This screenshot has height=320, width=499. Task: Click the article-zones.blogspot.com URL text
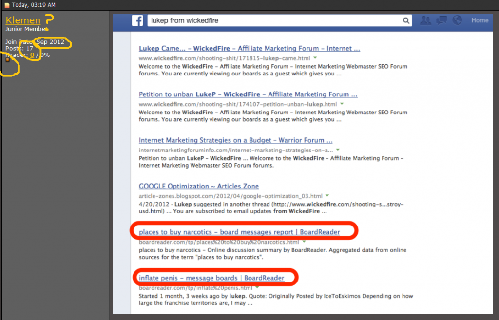230,196
